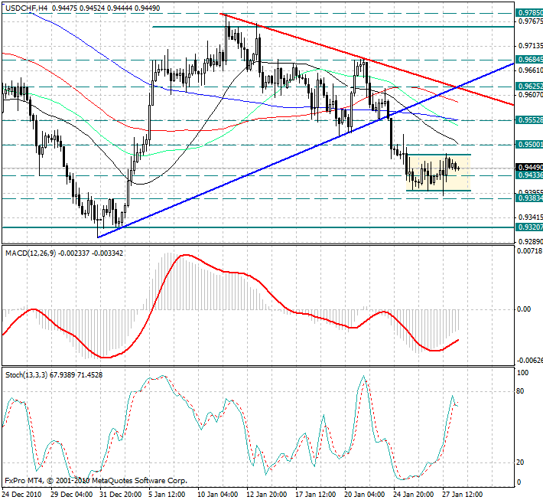Click the 31 Dec 20:00 date label
The image size is (543, 500).
click(120, 494)
